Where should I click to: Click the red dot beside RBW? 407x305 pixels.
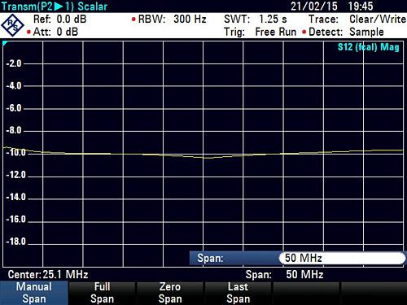coord(133,20)
